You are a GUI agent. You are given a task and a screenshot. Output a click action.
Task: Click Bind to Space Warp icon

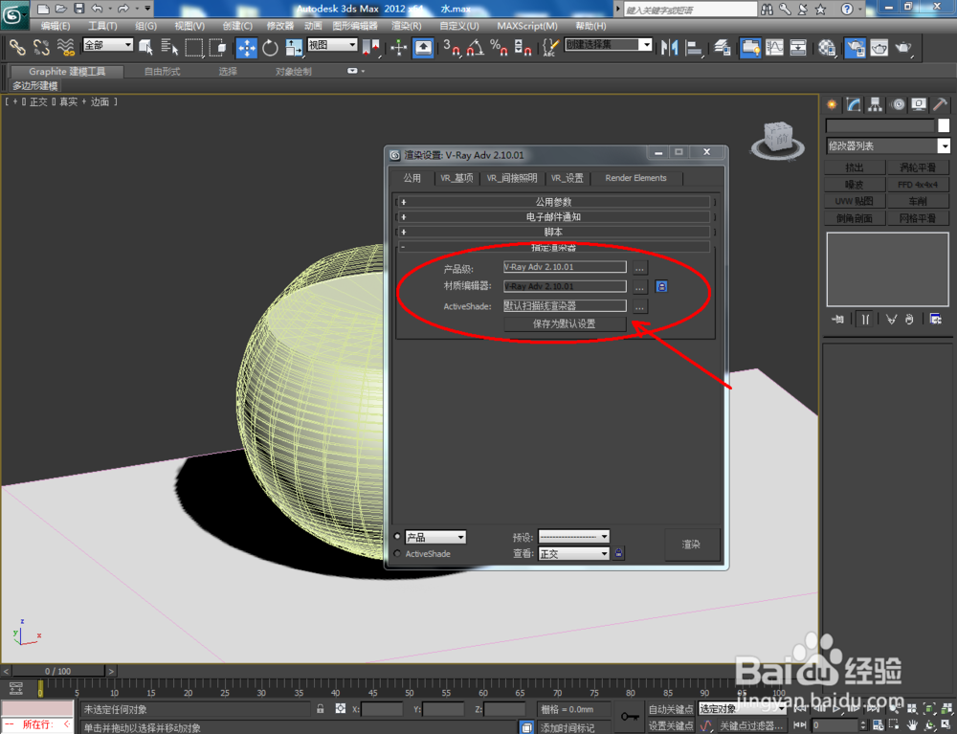65,47
